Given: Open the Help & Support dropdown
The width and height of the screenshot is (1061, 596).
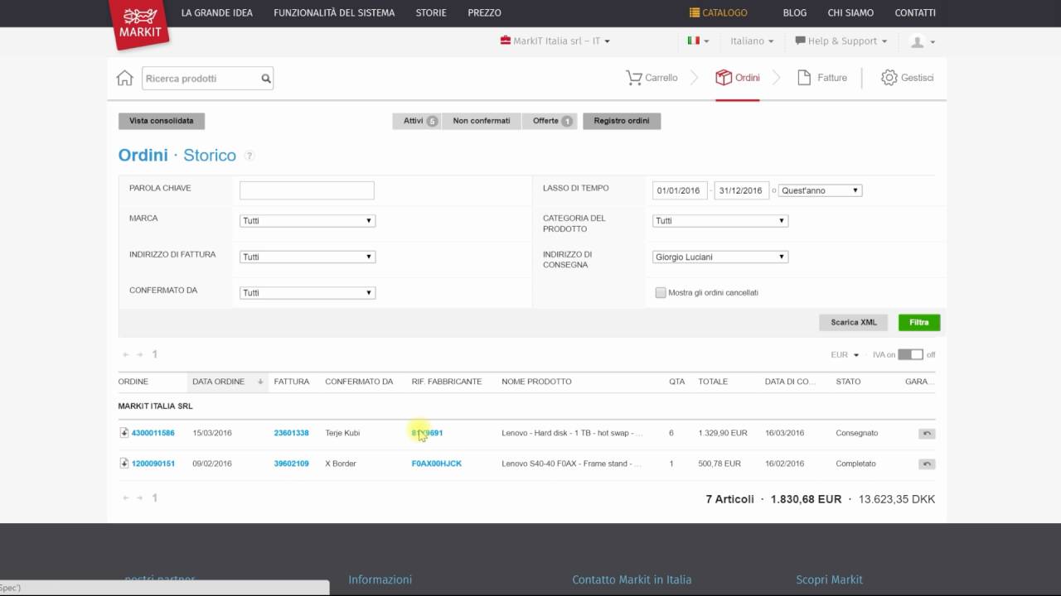Looking at the screenshot, I should [x=841, y=41].
